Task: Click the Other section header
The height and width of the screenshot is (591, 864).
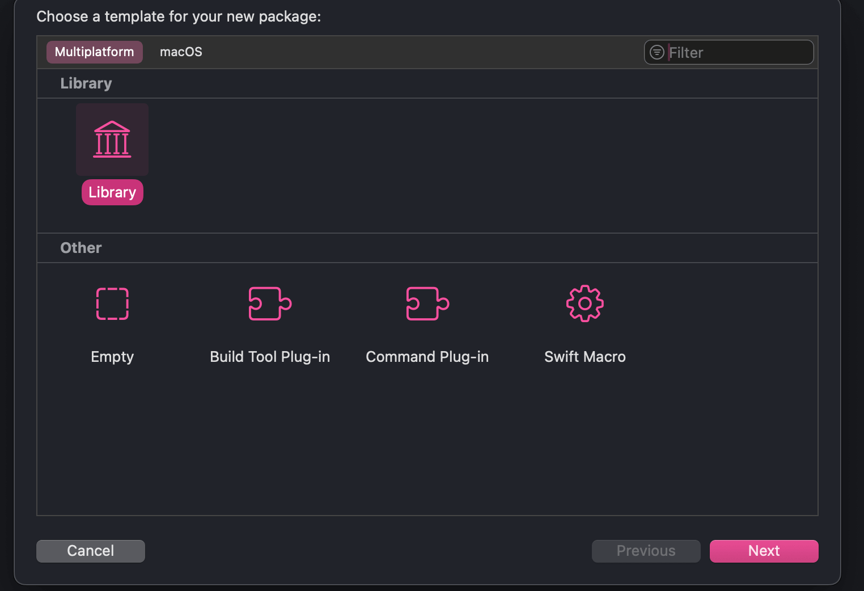Action: (x=81, y=248)
